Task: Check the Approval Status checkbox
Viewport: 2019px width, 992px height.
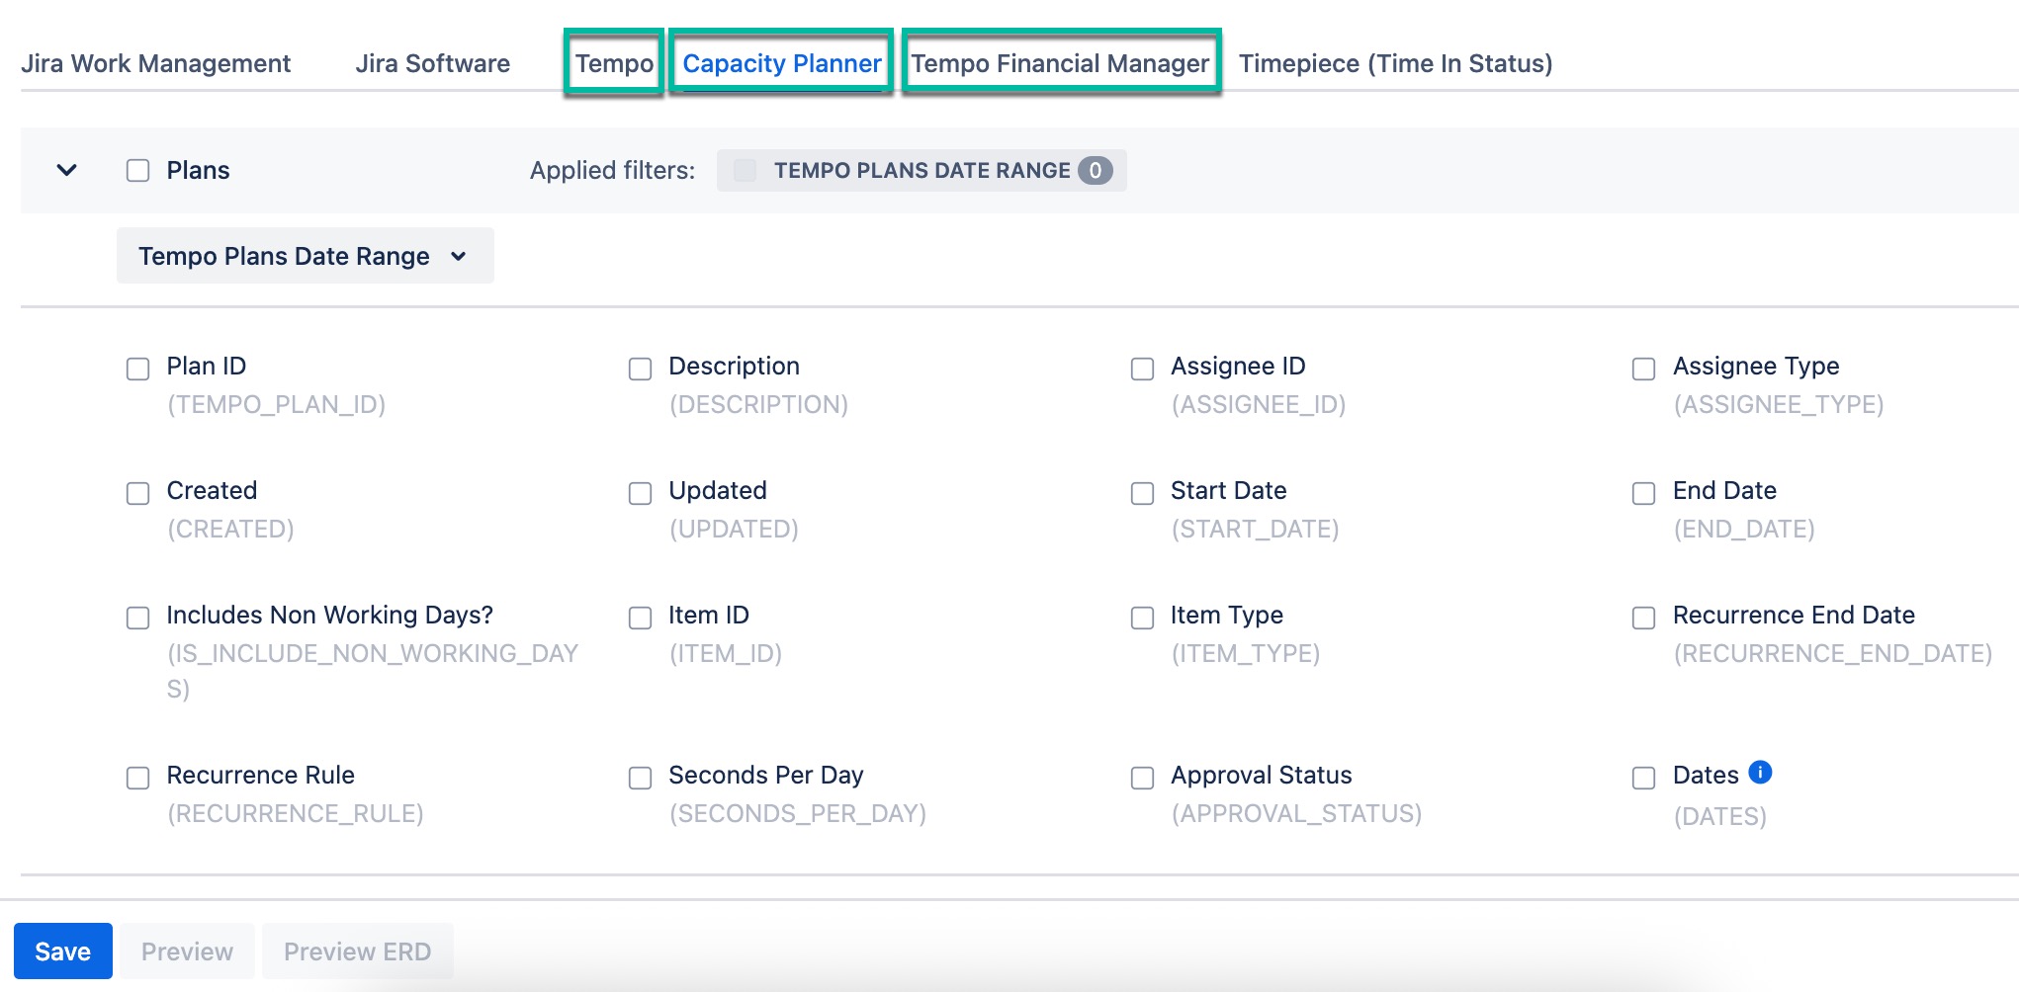Action: 1142,778
